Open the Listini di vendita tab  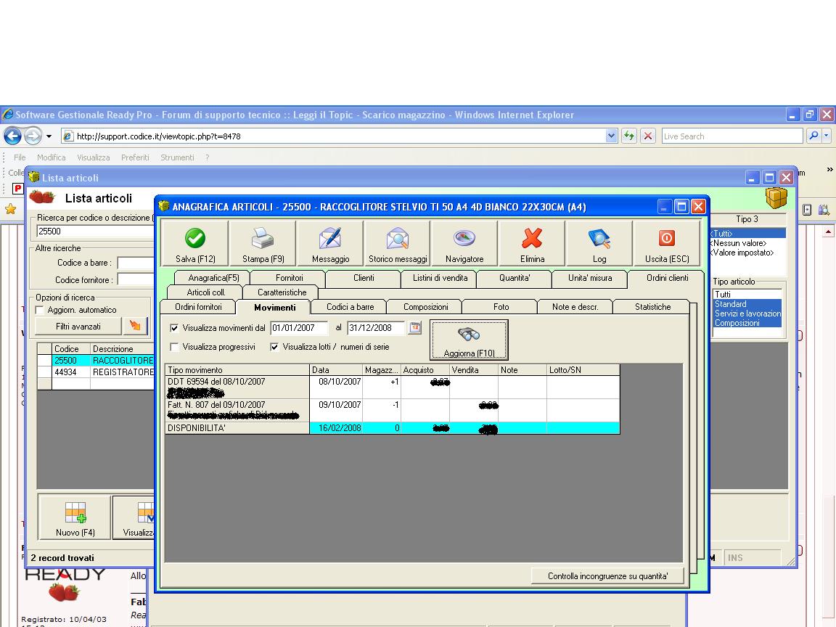(440, 278)
